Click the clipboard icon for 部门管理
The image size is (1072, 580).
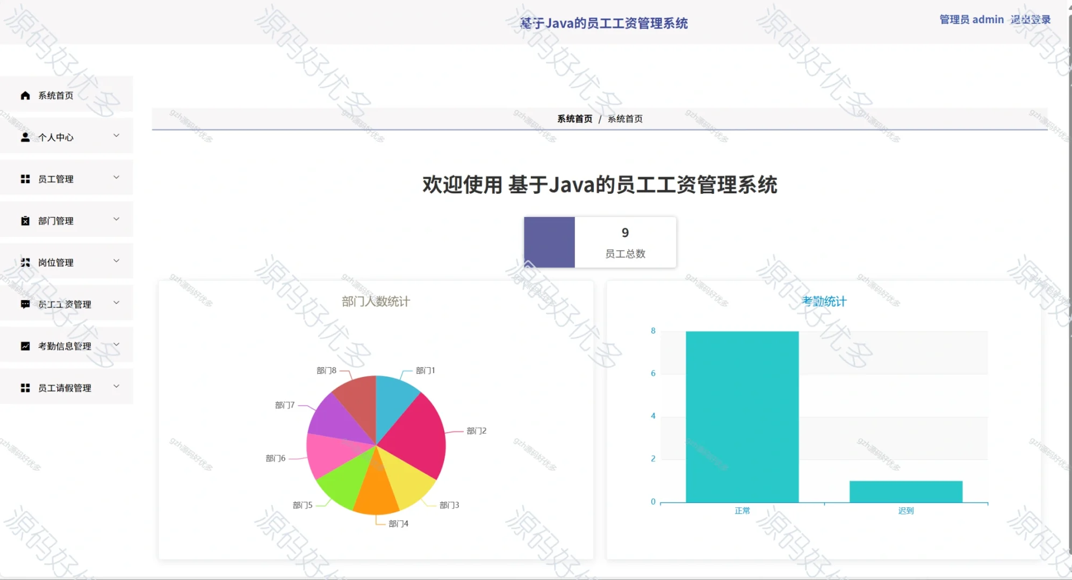click(x=24, y=220)
